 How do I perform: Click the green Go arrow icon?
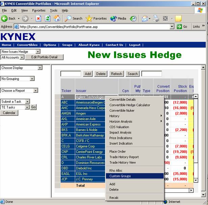pyautogui.click(x=179, y=27)
